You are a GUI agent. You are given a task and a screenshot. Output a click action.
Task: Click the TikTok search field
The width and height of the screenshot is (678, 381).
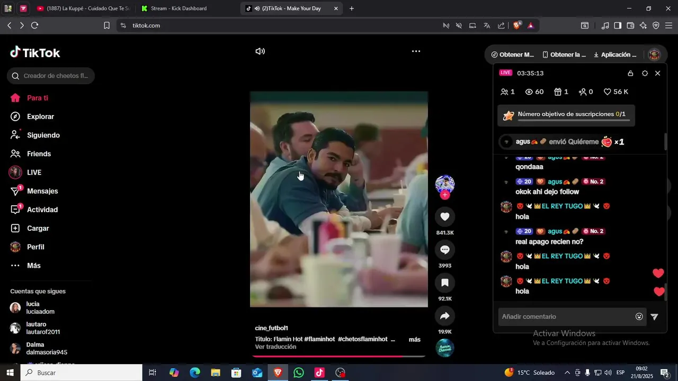coord(51,76)
